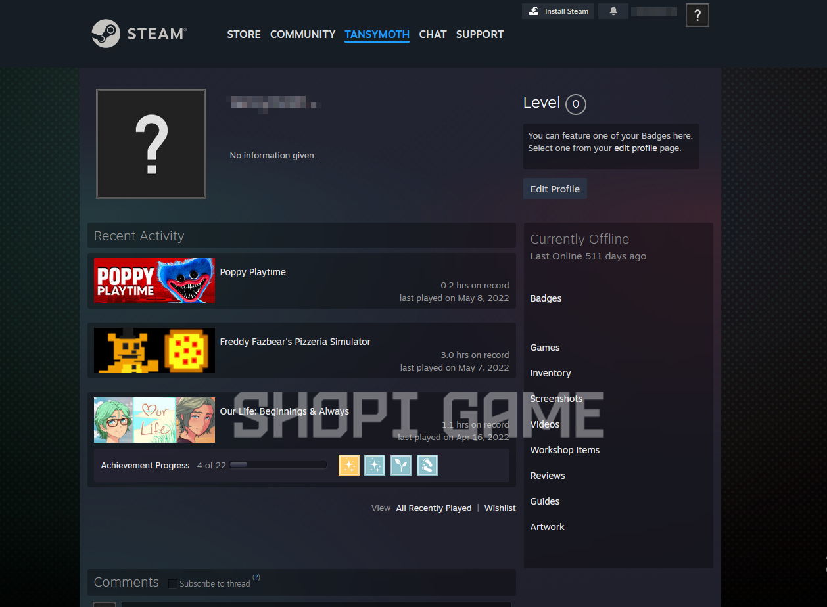Click the large profile avatar placeholder
The image size is (827, 607).
pyautogui.click(x=151, y=144)
